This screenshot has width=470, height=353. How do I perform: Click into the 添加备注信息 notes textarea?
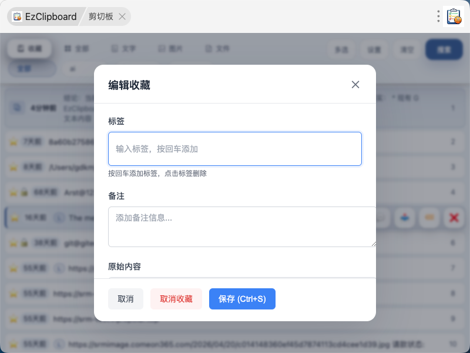click(x=242, y=227)
